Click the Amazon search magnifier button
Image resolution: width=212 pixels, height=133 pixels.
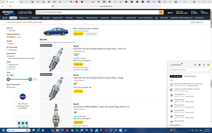pos(161,12)
